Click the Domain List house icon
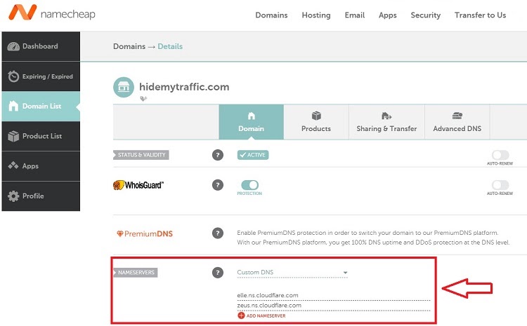 click(13, 106)
